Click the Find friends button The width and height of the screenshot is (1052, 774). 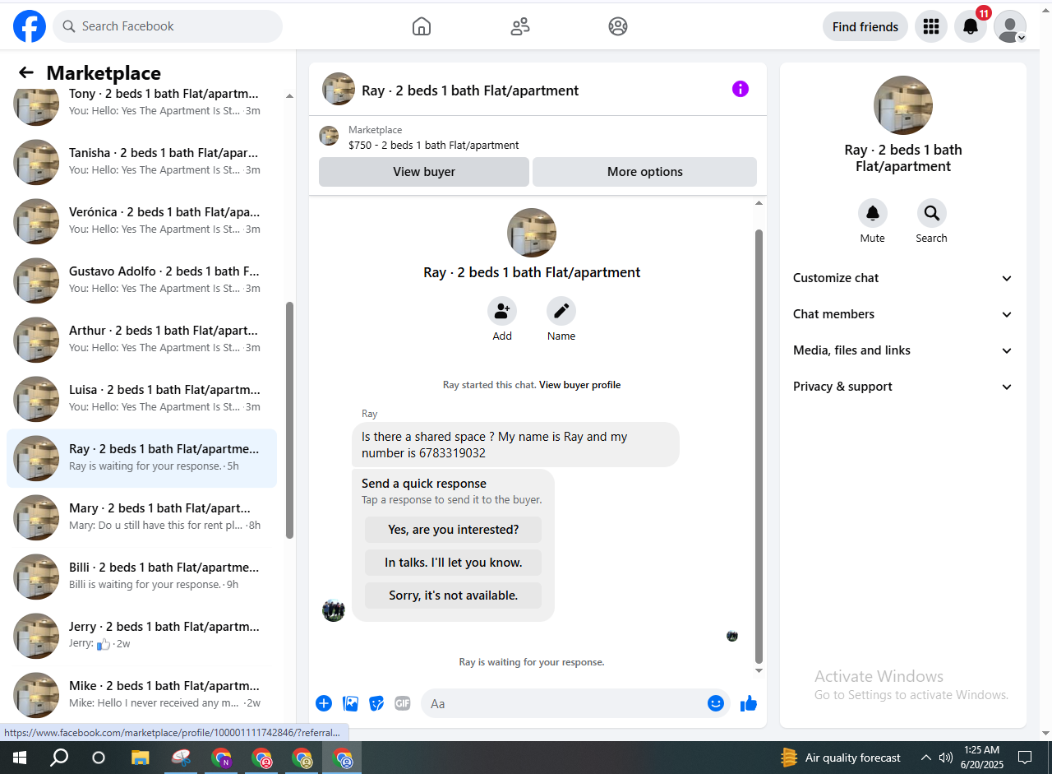tap(865, 26)
